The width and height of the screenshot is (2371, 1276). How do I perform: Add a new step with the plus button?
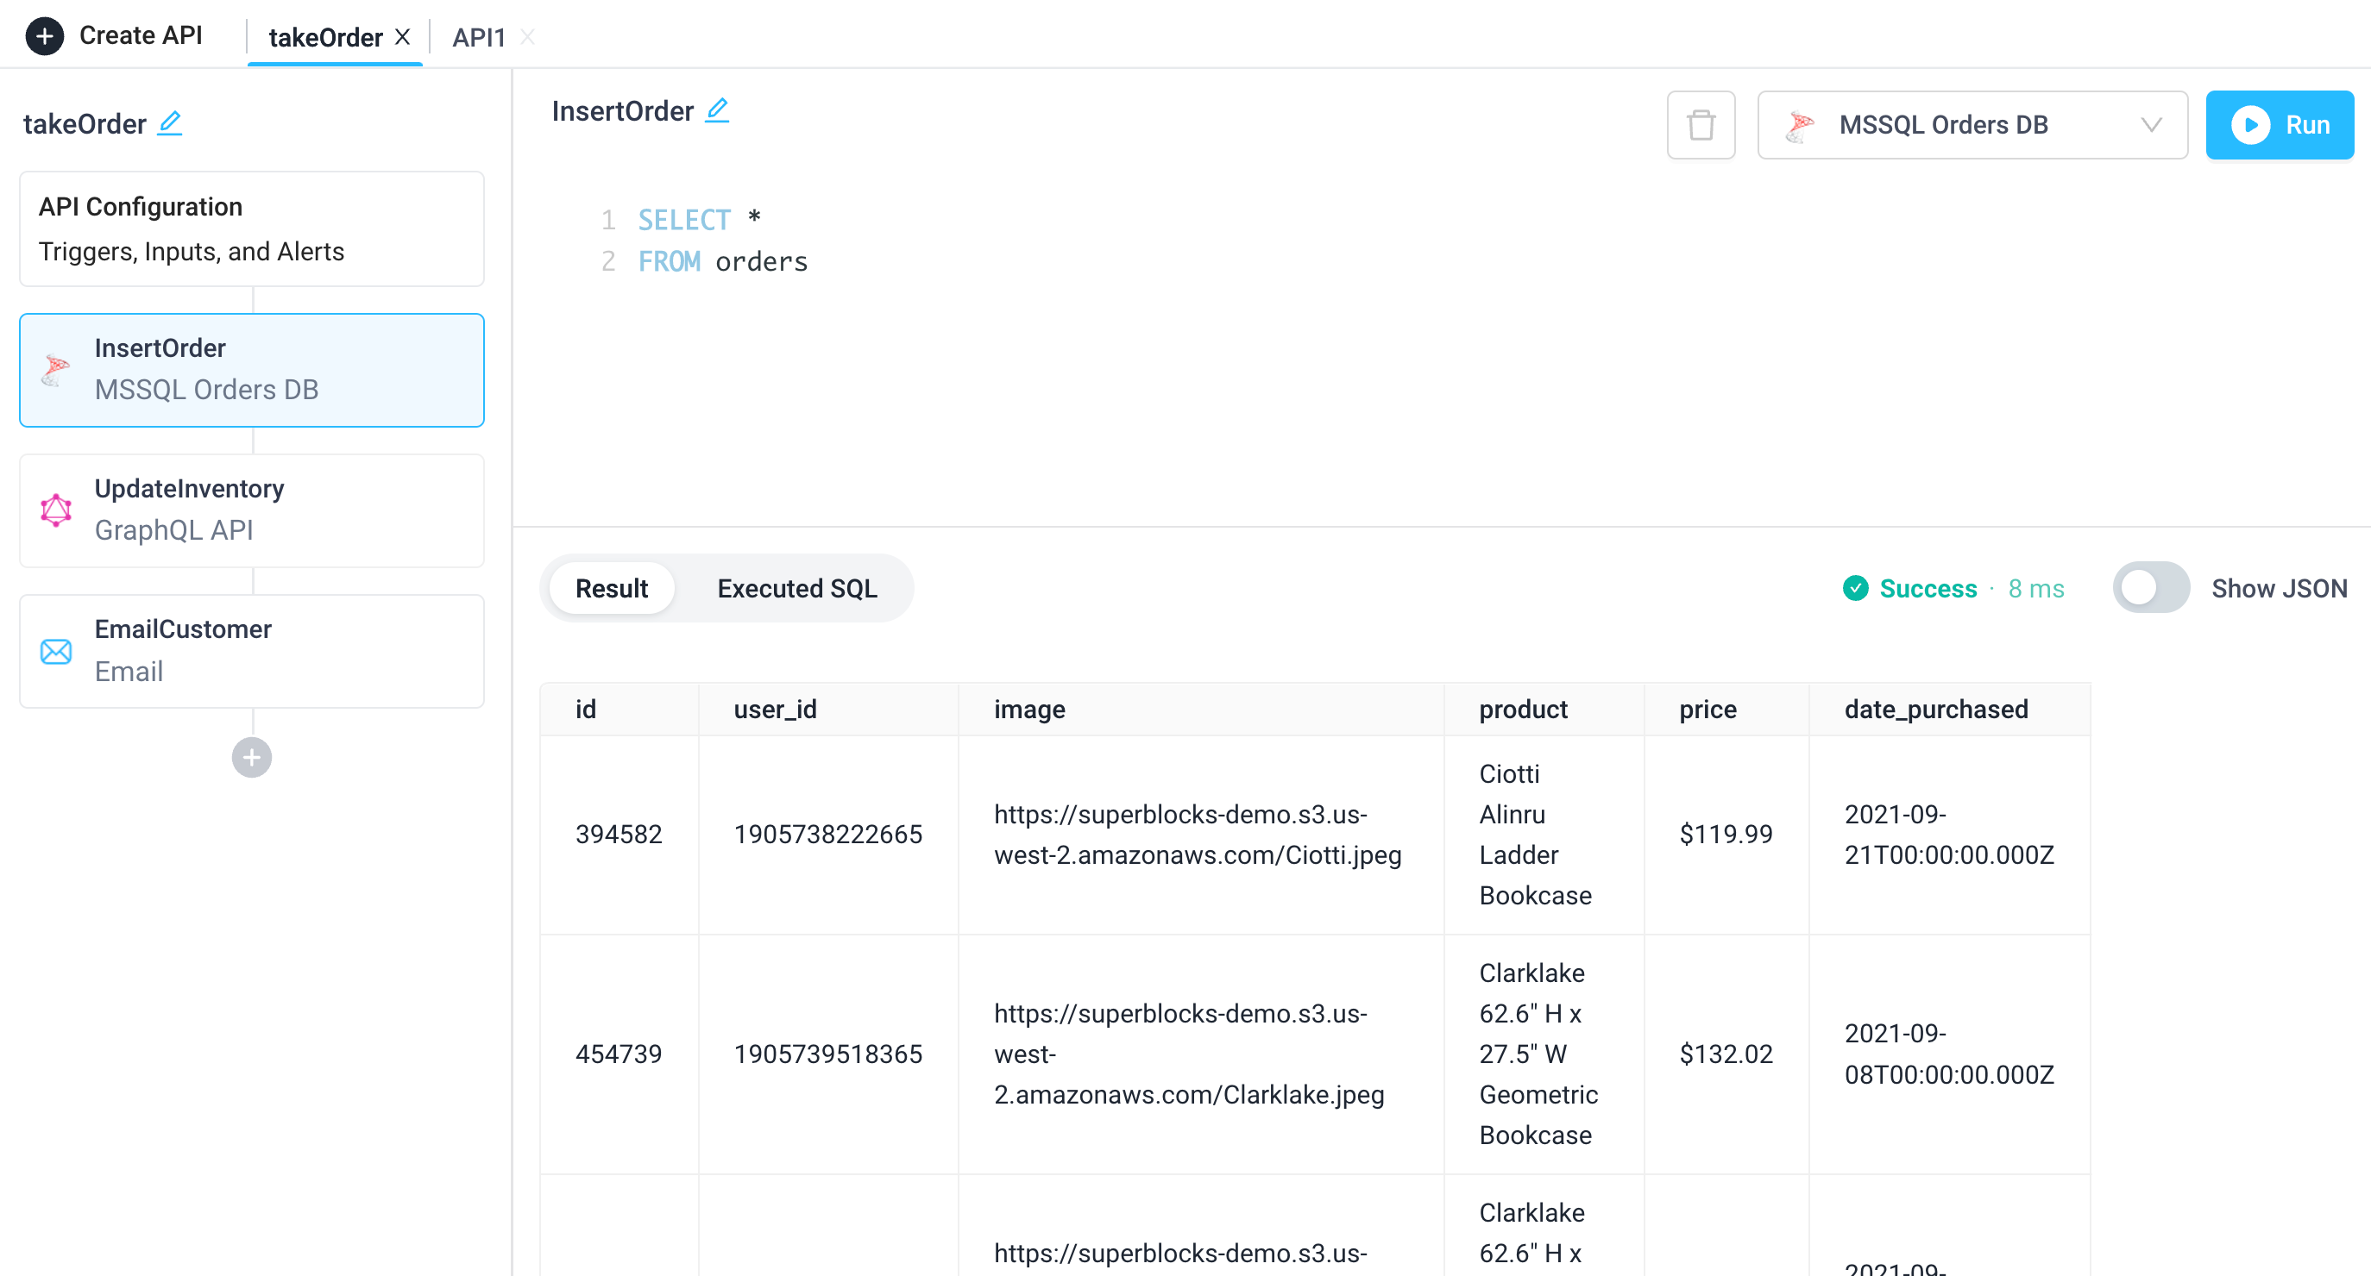tap(251, 756)
